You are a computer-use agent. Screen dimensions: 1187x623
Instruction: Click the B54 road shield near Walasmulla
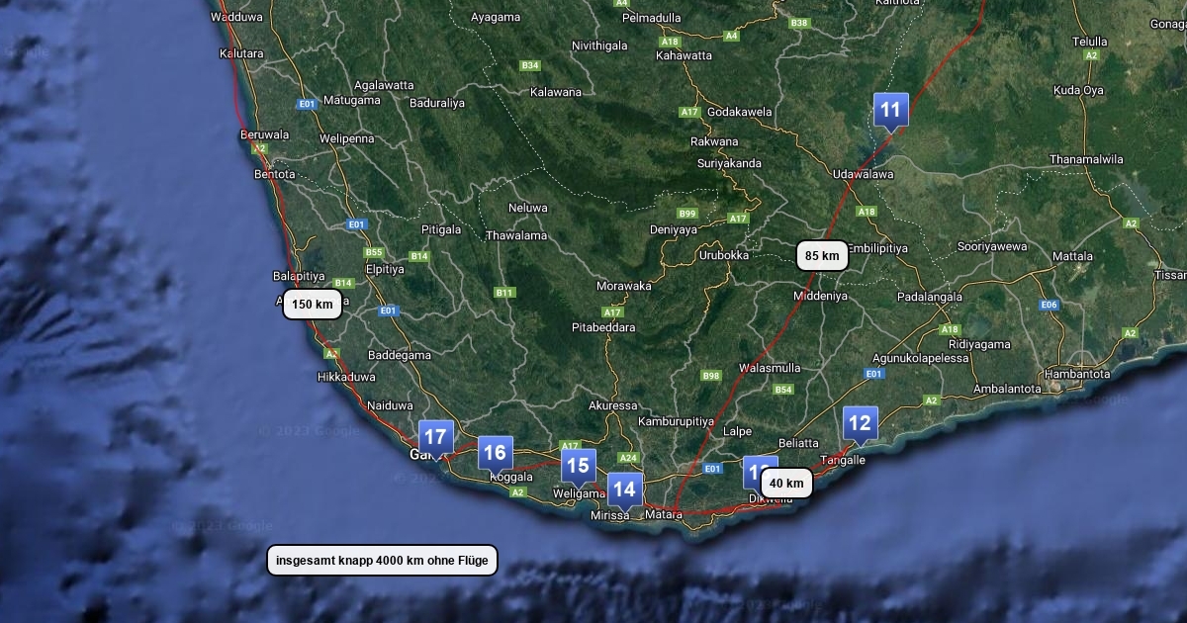pos(783,390)
